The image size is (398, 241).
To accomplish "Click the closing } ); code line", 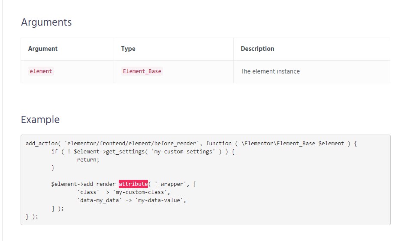I will (x=32, y=217).
